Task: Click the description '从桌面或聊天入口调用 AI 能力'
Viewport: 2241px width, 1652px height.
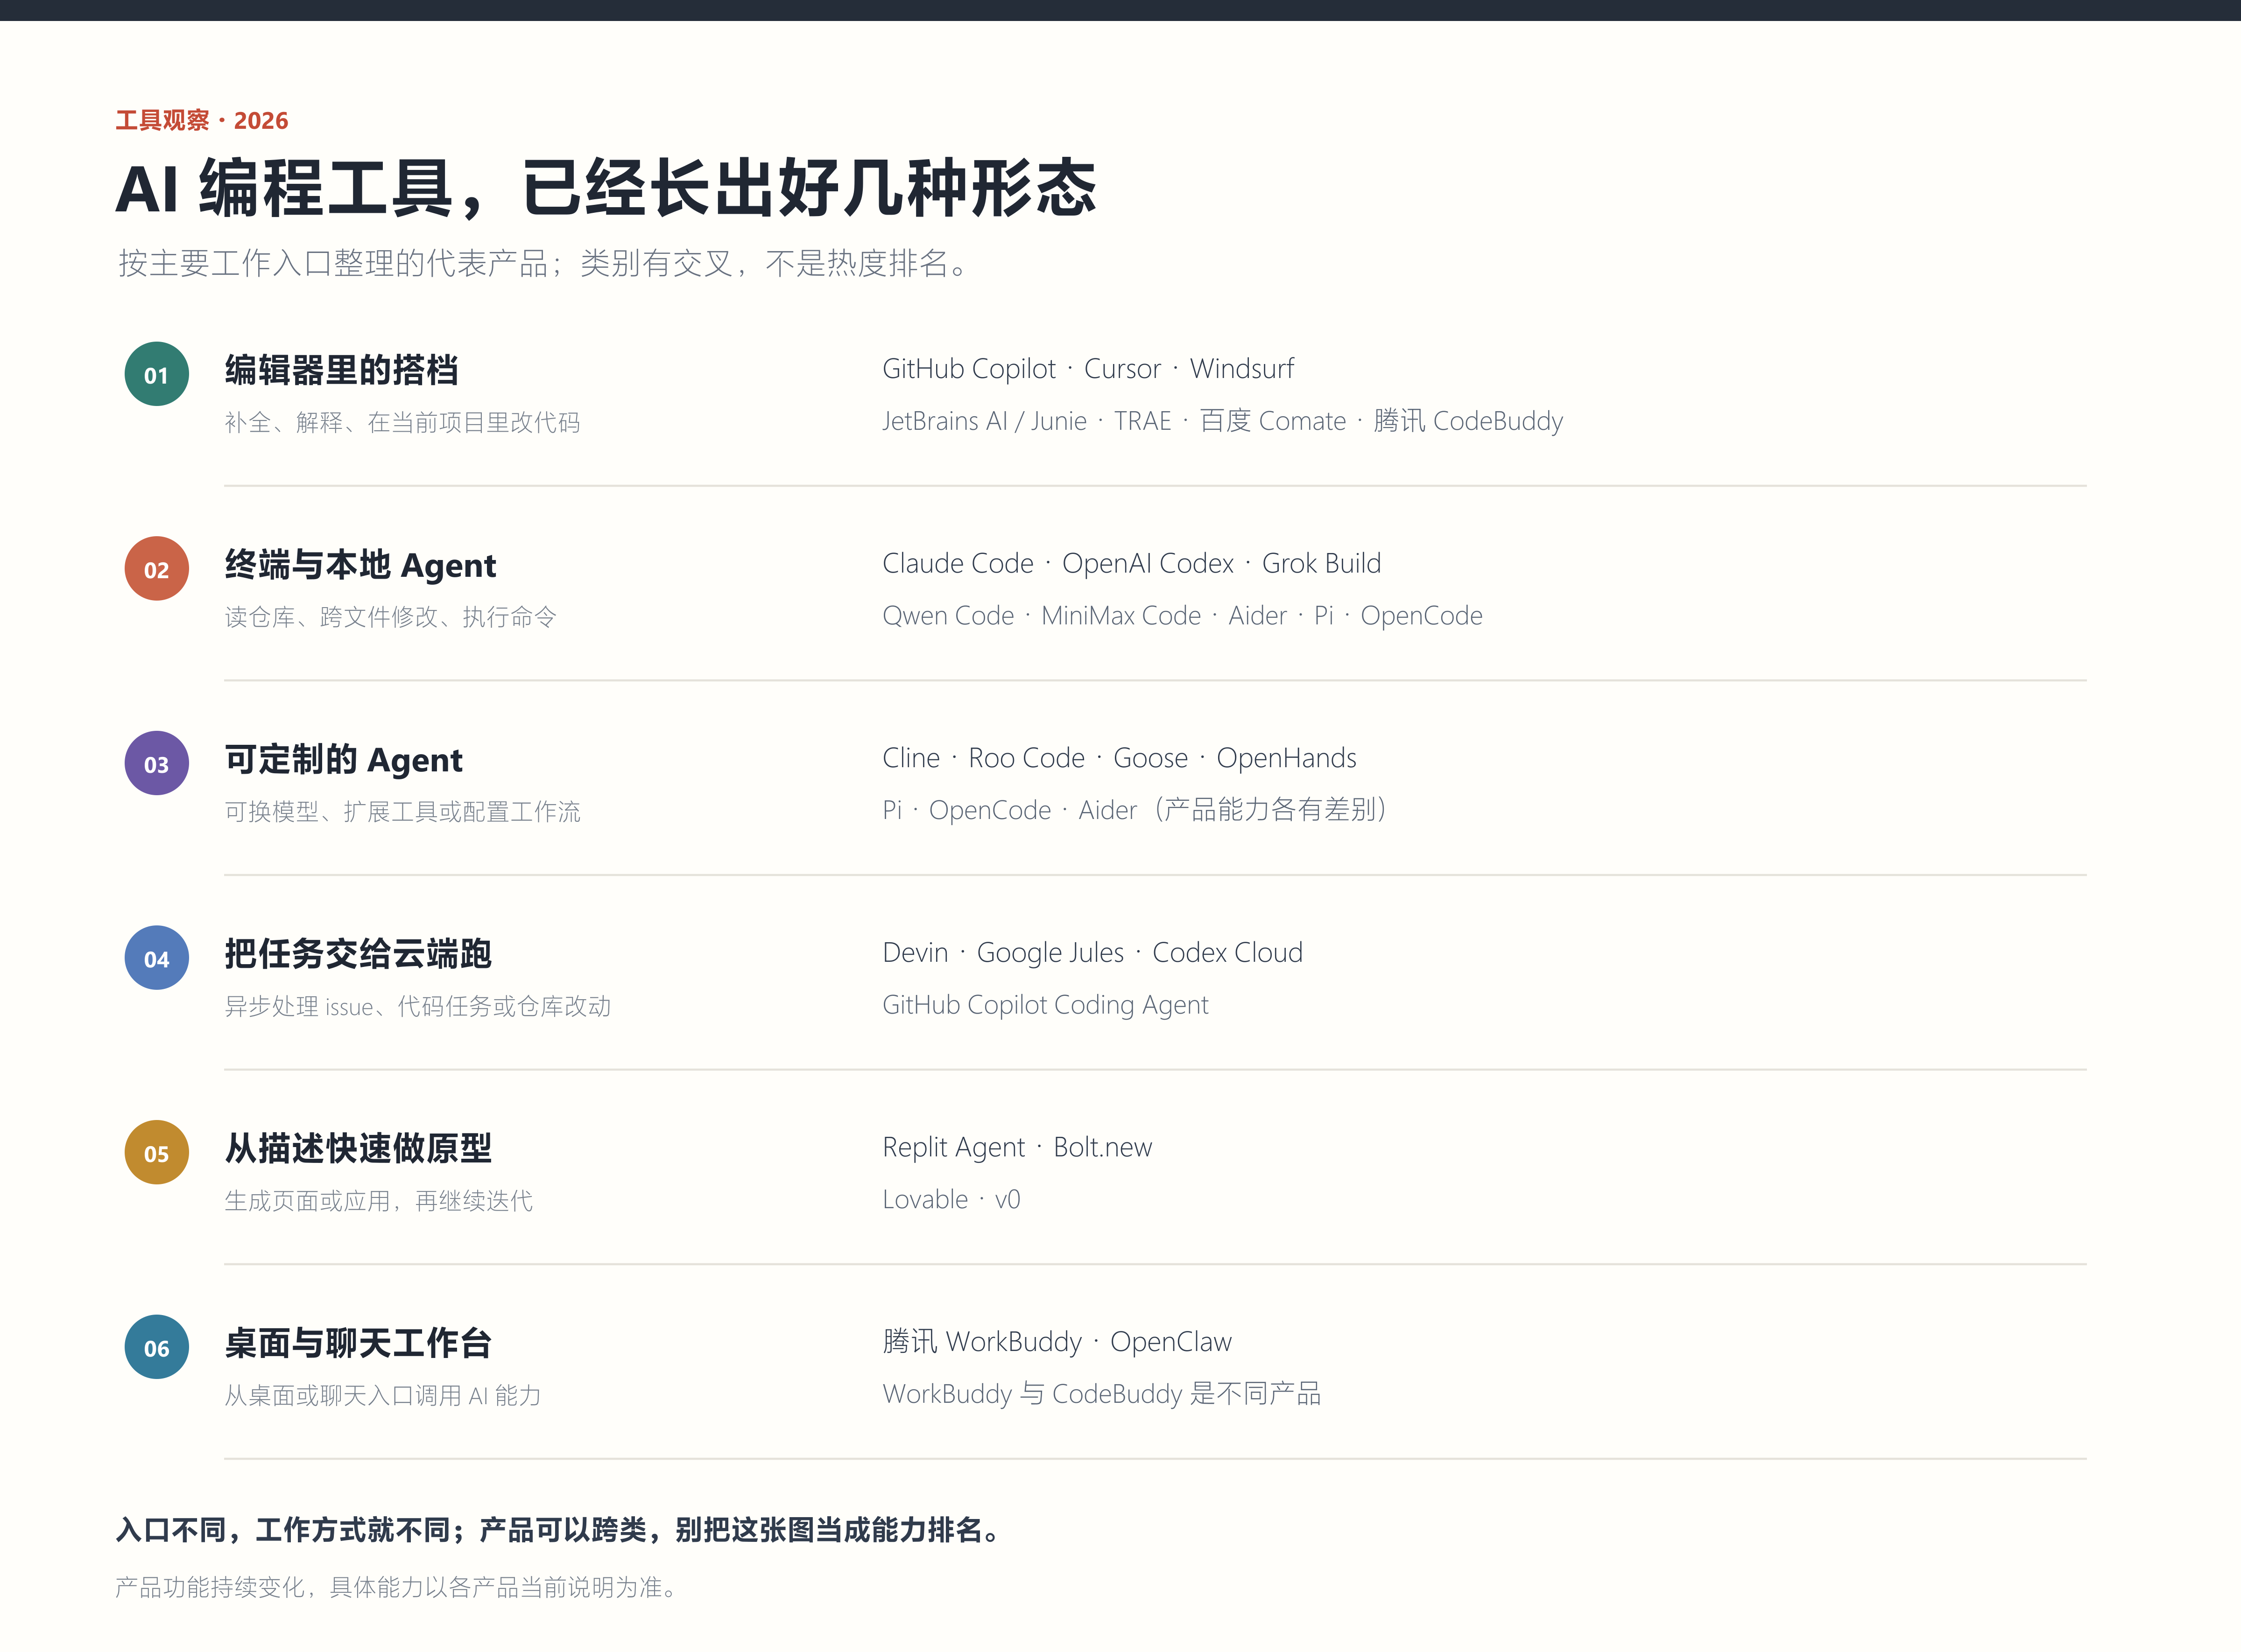Action: pyautogui.click(x=382, y=1395)
